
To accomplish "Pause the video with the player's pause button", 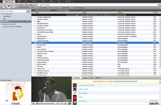I will click(x=33, y=104).
